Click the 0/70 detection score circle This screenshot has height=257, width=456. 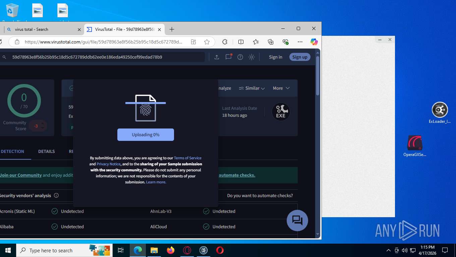(24, 101)
